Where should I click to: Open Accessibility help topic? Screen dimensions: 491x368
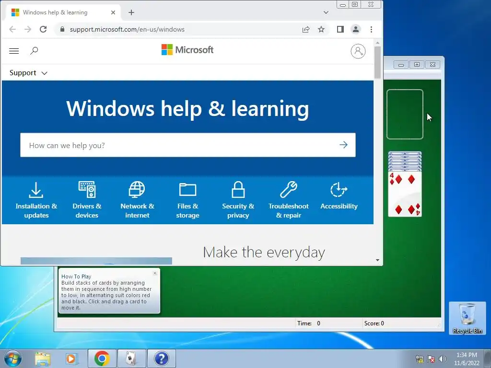coord(339,195)
